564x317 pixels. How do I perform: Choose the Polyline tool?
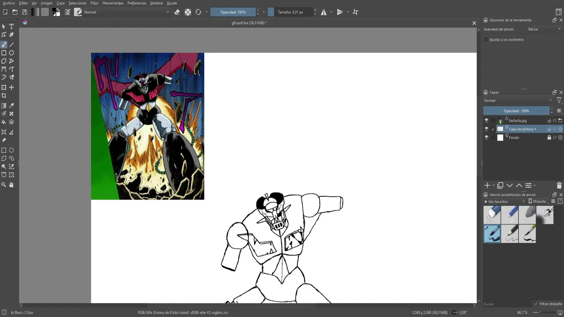[11, 61]
